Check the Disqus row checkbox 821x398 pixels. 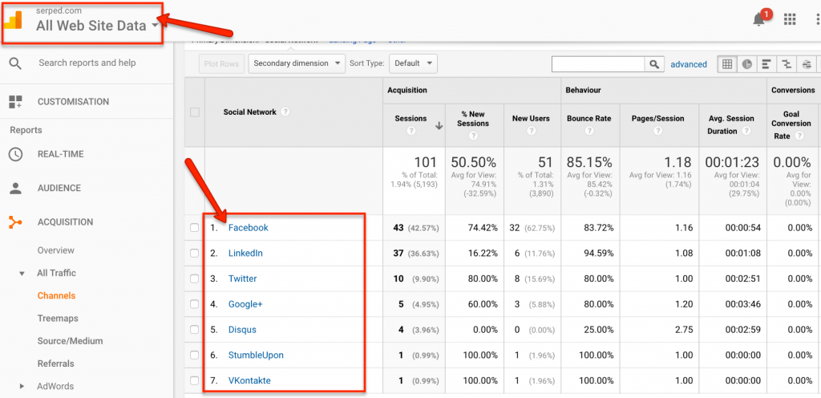click(x=195, y=330)
